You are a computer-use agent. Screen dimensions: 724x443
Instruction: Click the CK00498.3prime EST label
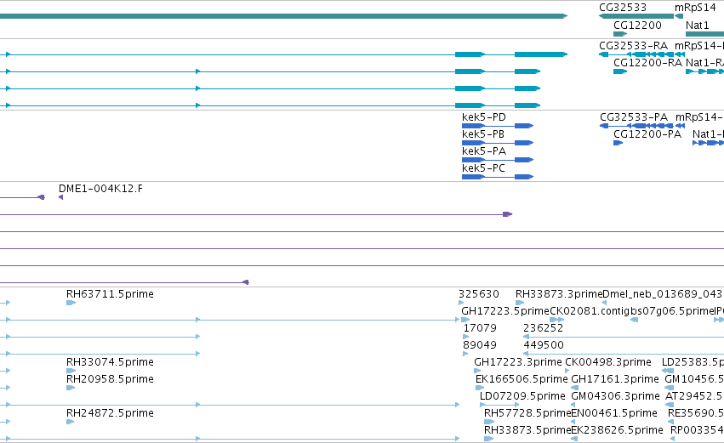(608, 362)
